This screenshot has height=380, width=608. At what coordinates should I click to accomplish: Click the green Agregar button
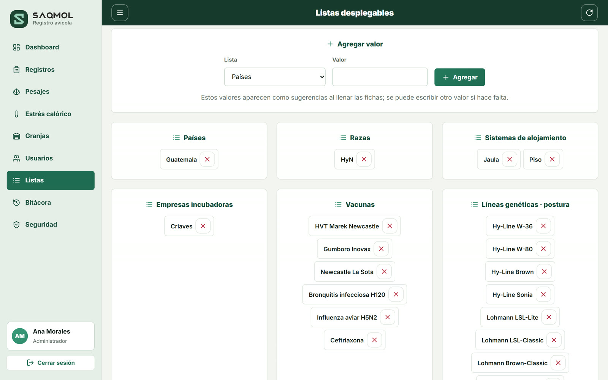point(459,77)
